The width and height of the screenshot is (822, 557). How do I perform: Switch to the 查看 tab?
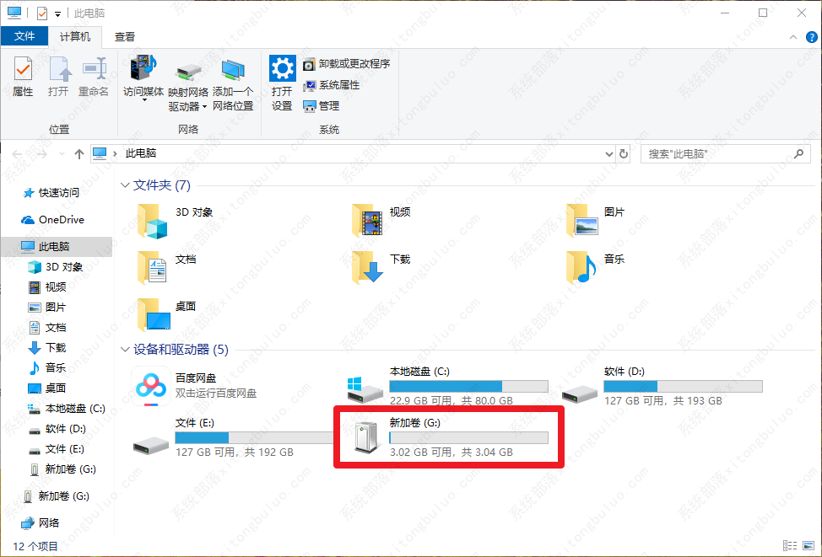point(124,36)
